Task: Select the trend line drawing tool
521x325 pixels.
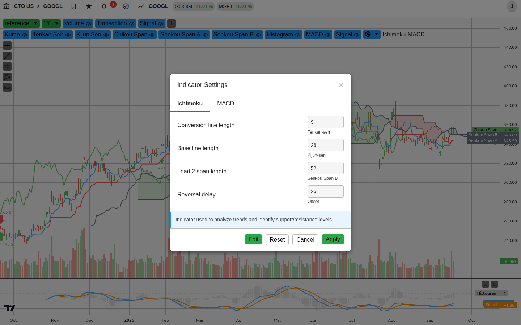Action: tap(7, 56)
